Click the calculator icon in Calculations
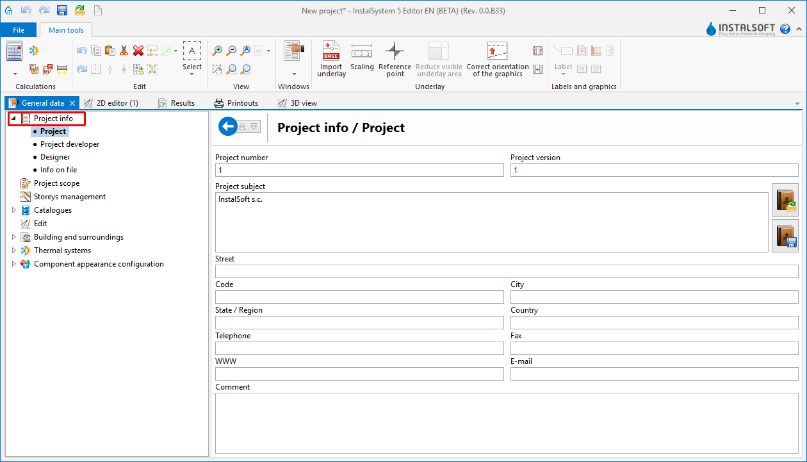Screen dimensions: 807x462 (x=14, y=51)
